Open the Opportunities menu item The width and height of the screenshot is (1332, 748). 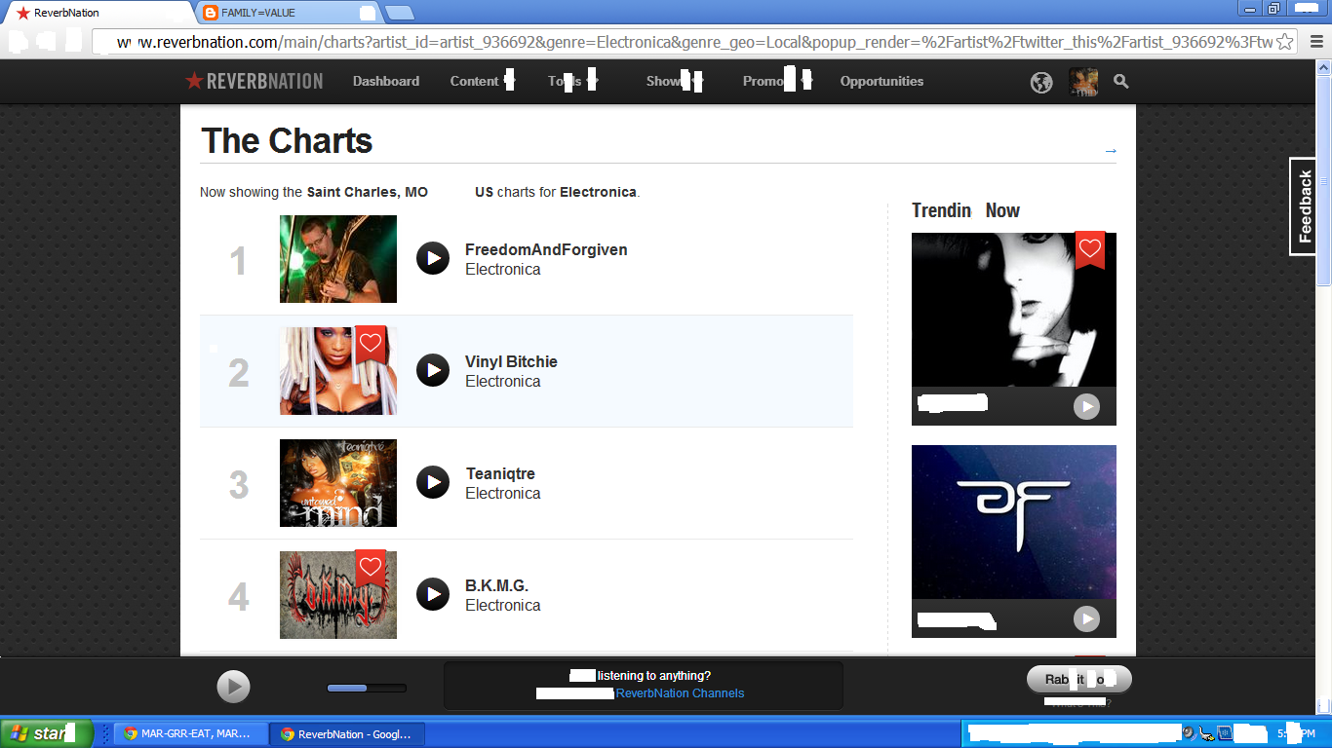point(881,81)
